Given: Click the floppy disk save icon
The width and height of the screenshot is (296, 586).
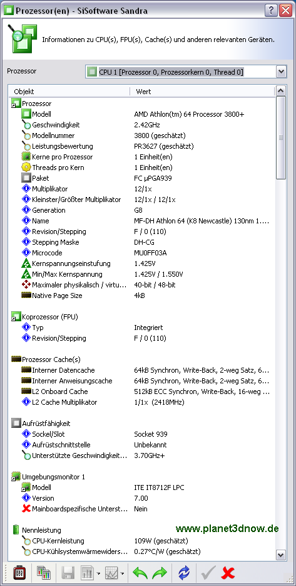Looking at the screenshot, I should (68, 573).
